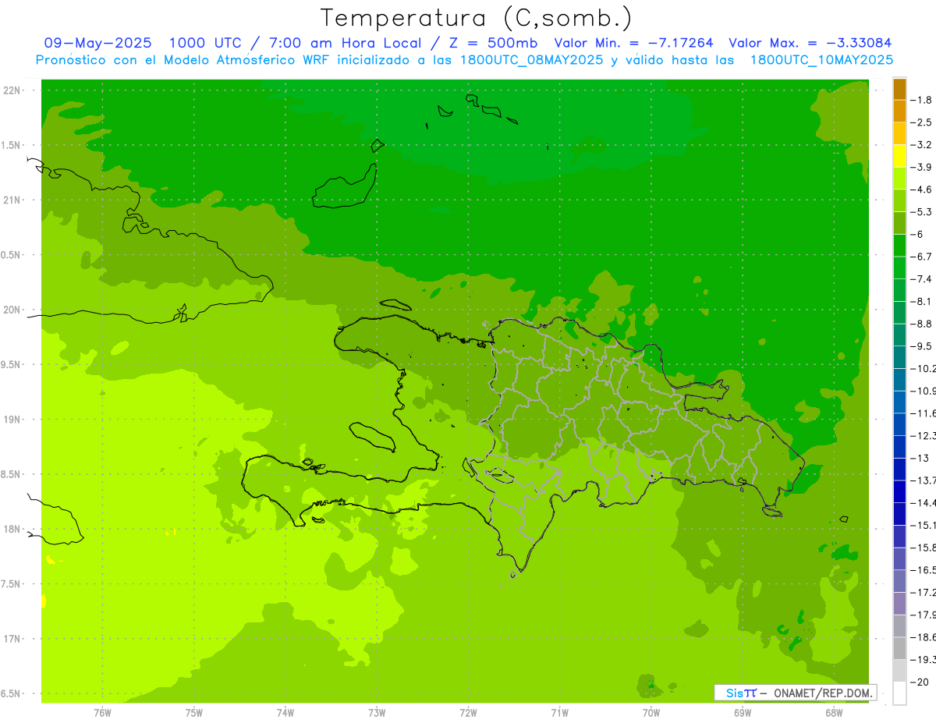Click the brown legend swatch above -1.8
This screenshot has width=936, height=723.
(x=899, y=89)
